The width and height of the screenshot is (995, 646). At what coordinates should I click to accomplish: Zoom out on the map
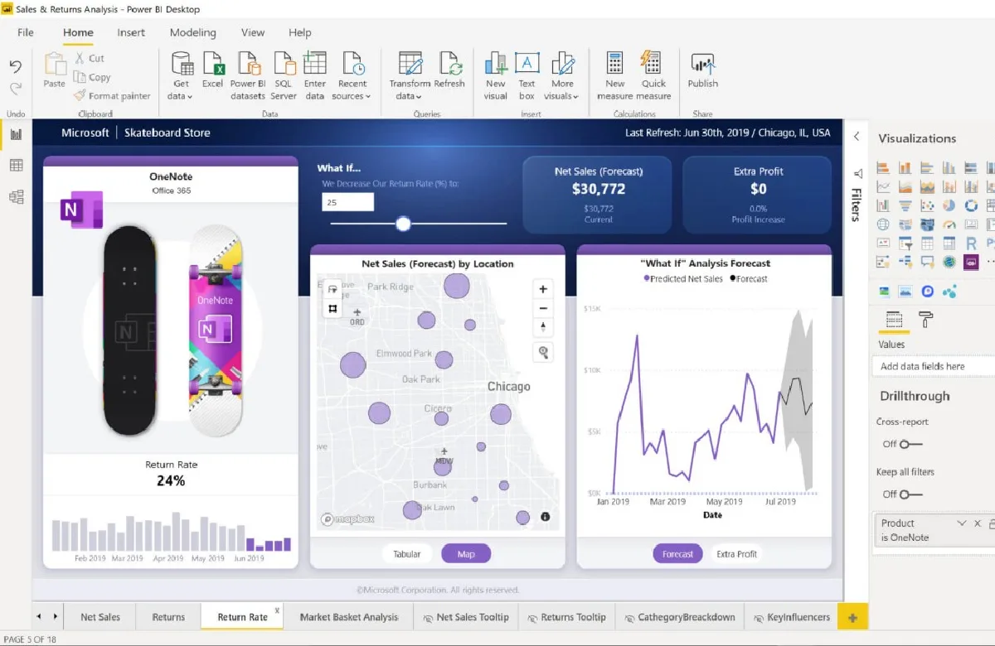[x=543, y=309]
